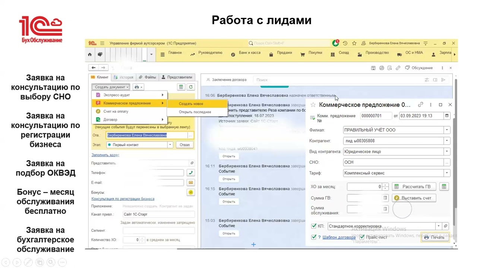Switch to the Файлы tab
The image size is (477, 268).
point(148,77)
